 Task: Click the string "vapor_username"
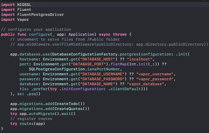point(155,74)
